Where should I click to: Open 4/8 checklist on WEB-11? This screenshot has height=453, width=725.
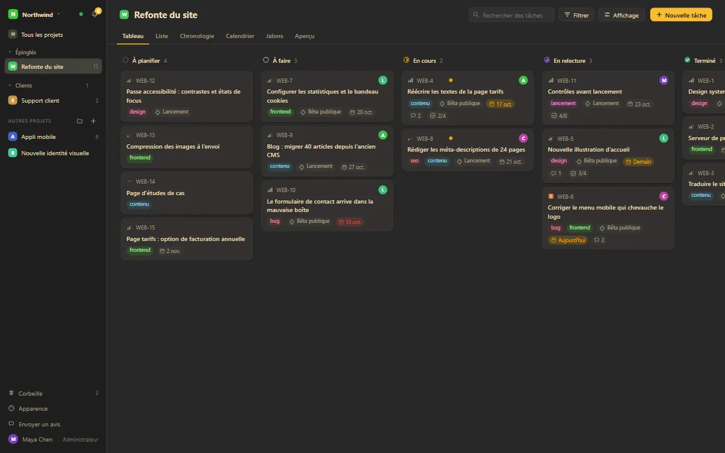click(559, 115)
